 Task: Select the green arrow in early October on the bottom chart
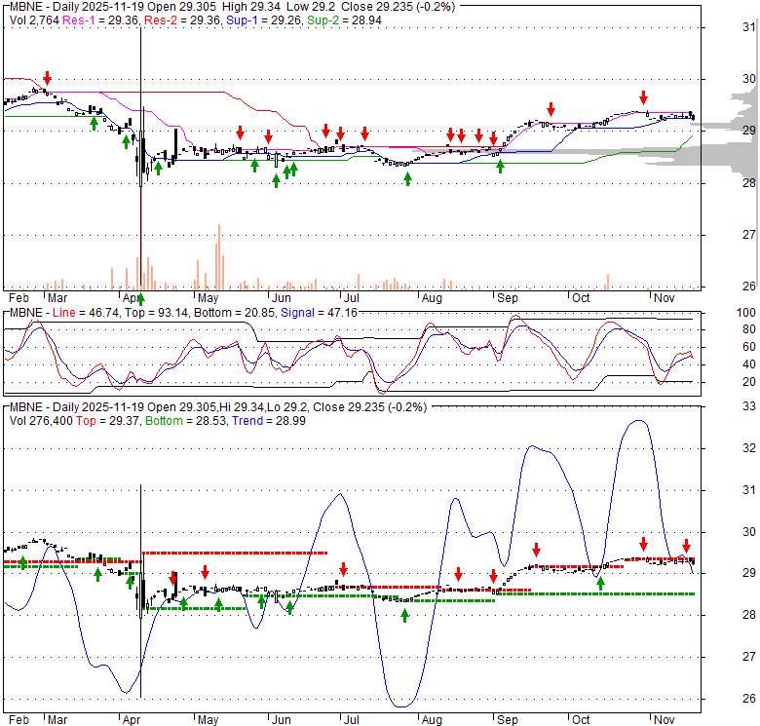[601, 583]
